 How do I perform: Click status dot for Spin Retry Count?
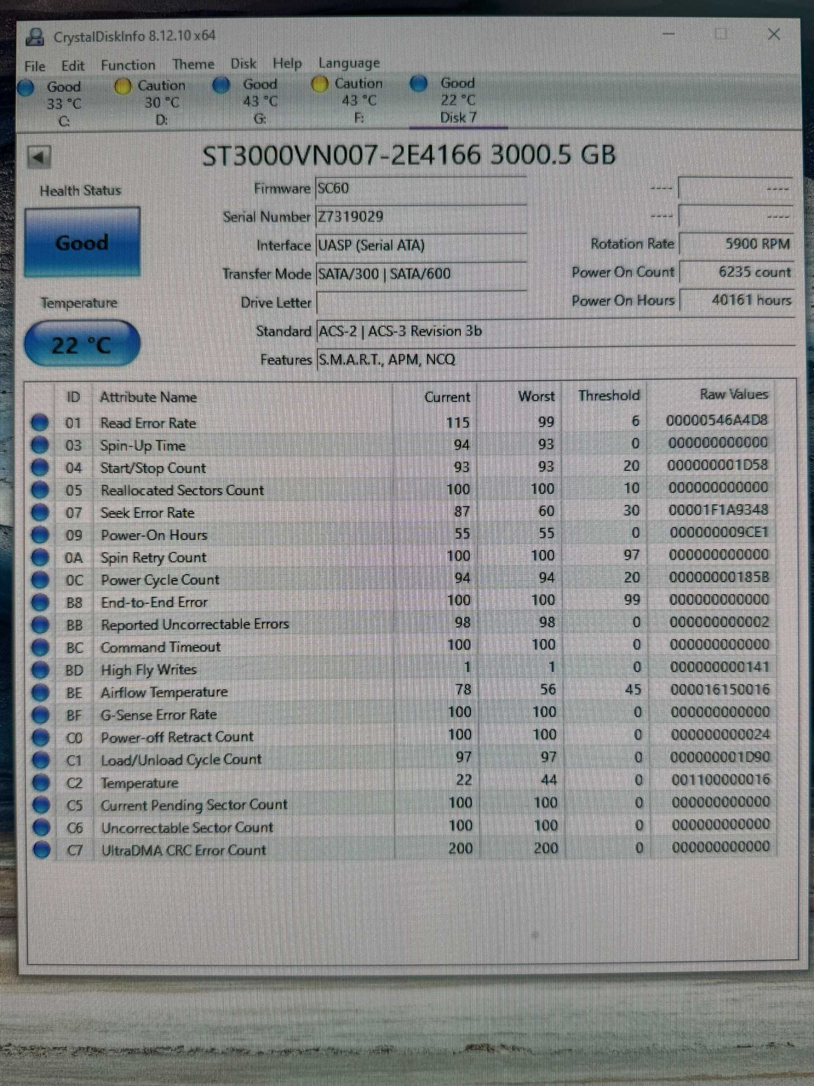pos(40,558)
